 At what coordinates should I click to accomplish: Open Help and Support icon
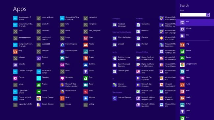pos(115,98)
